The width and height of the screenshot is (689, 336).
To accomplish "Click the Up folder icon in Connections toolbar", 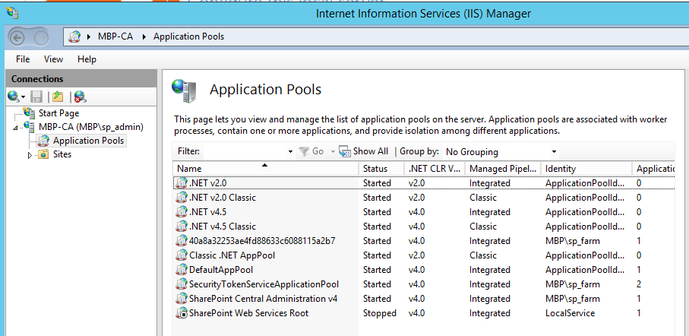I will pos(58,97).
